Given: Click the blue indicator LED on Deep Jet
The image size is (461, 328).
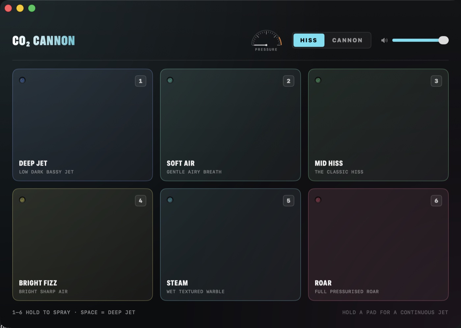Looking at the screenshot, I should [x=22, y=80].
